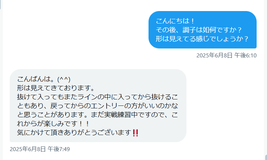The image size is (267, 160).
Task: Click the blank area right of the gray bubble
Action: pyautogui.click(x=225, y=105)
